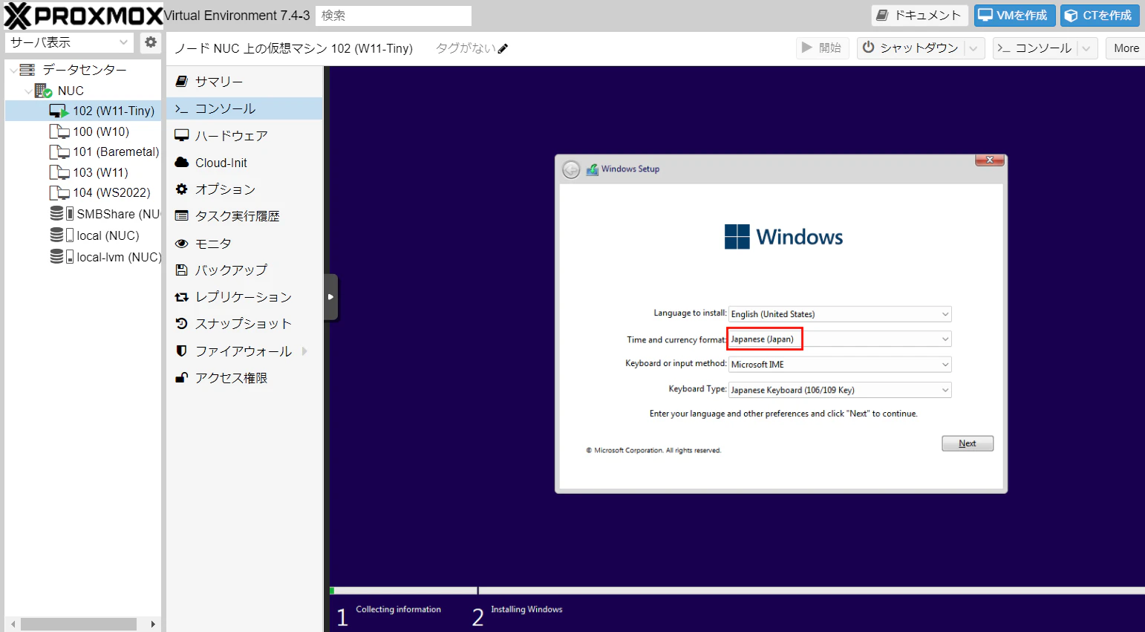Click the 検索 search field
This screenshot has width=1145, height=632.
point(394,16)
